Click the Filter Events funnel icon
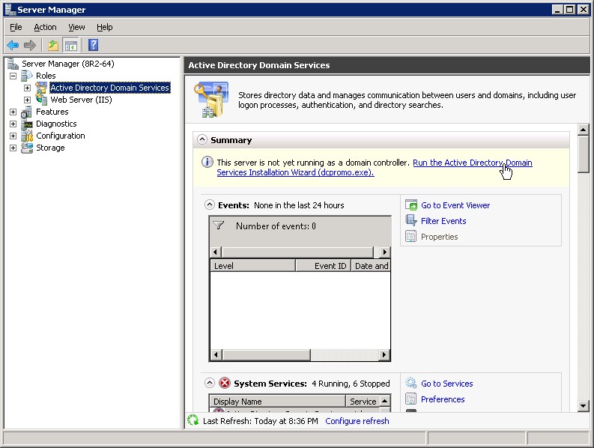Screen dimensions: 594x448 tap(411, 221)
